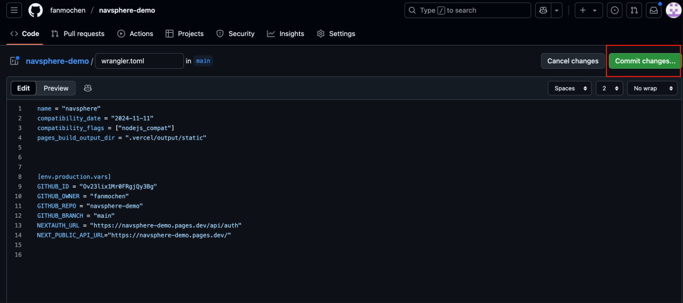683x303 pixels.
Task: Open the Spaces indent mode dropdown
Action: point(570,88)
